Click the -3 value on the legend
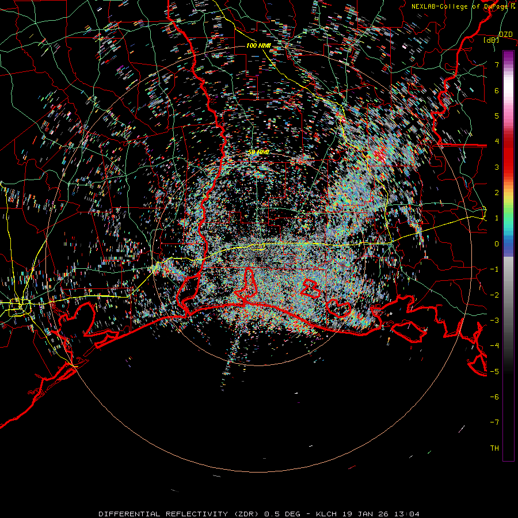This screenshot has width=518, height=518. tap(494, 321)
